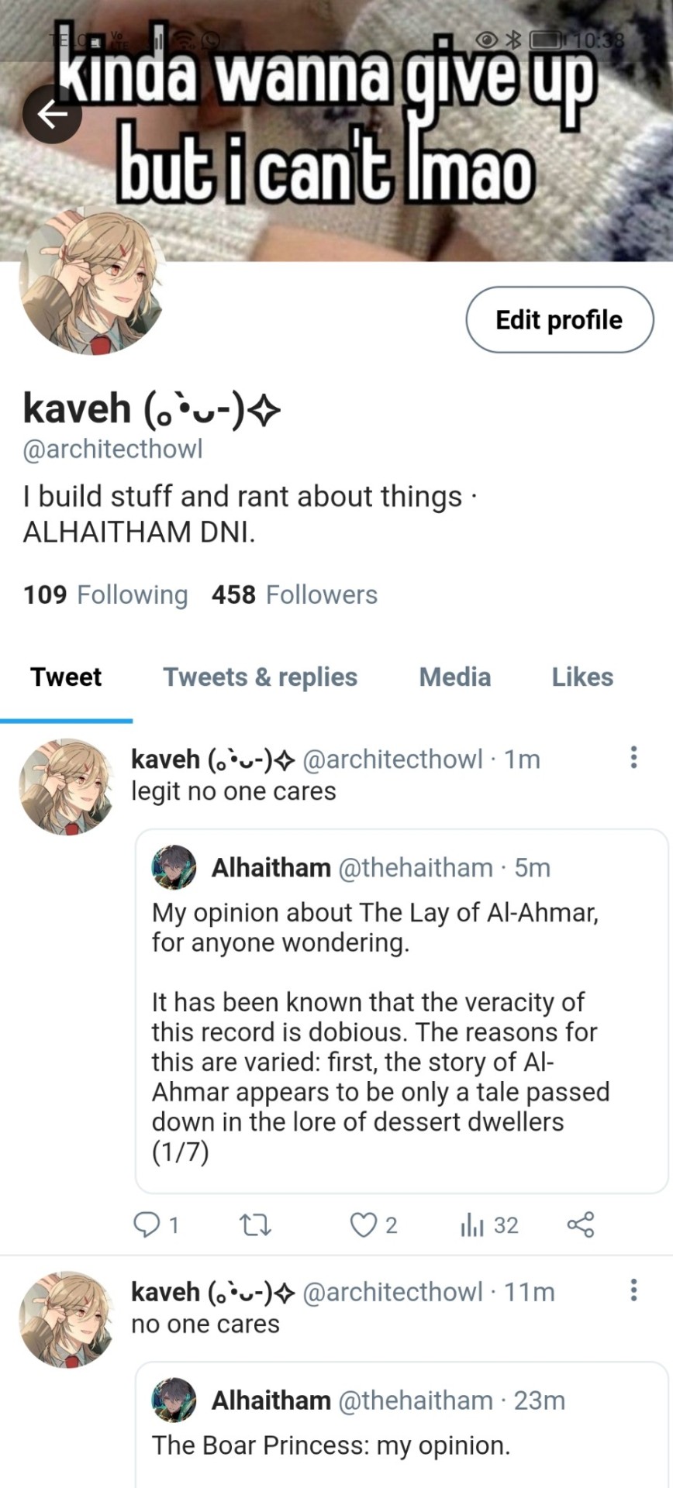Retweet the 'legit no one cares' tweet
Viewport: 673px width, 1488px height.
coord(255,1225)
